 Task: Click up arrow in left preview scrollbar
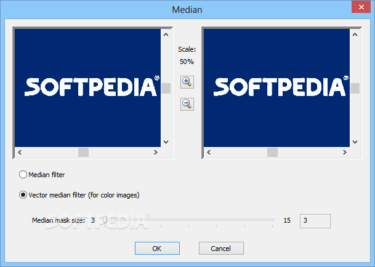coord(166,34)
